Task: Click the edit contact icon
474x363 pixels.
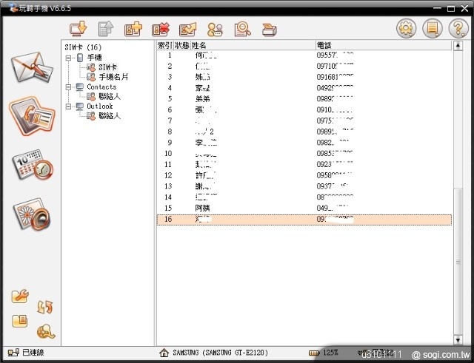Action: point(187,30)
